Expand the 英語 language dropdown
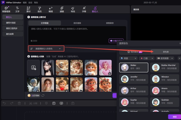 click(128, 58)
